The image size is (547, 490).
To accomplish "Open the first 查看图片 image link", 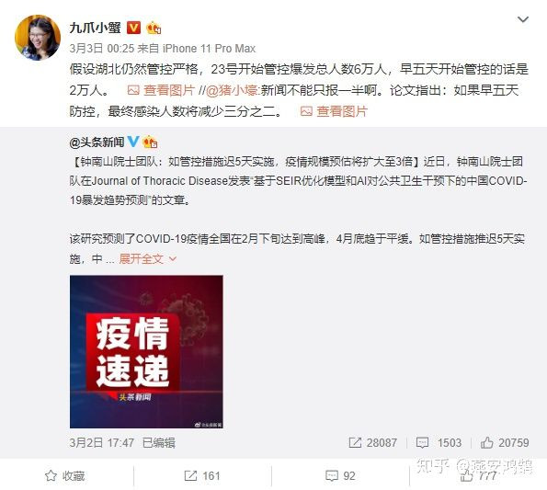I will (x=161, y=90).
